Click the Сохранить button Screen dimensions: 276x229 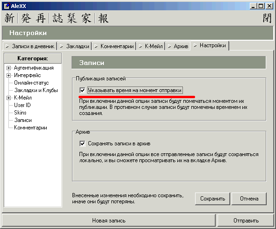(x=212, y=199)
